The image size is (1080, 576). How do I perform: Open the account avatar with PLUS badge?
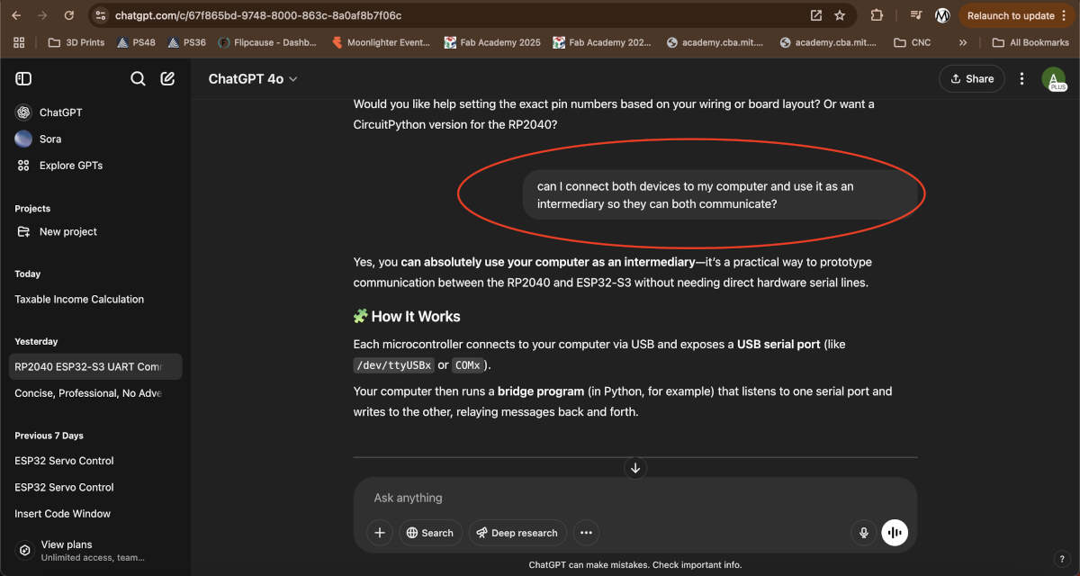point(1054,79)
